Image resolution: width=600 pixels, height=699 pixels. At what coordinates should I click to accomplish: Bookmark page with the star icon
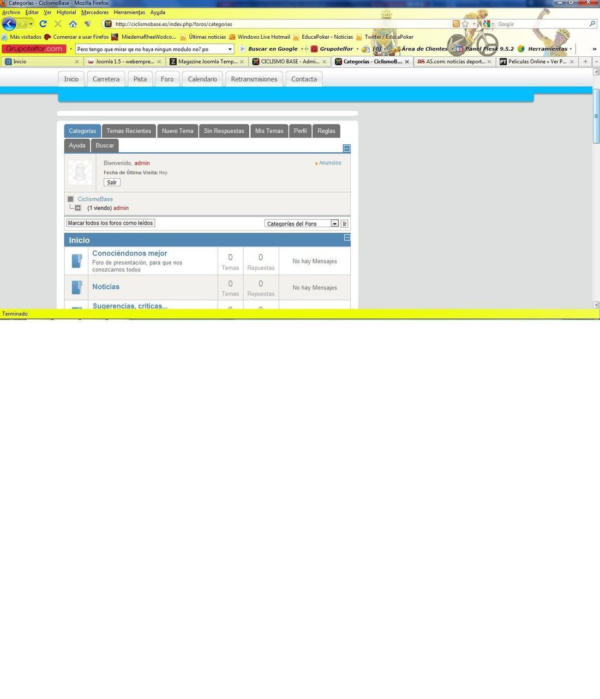click(x=465, y=24)
